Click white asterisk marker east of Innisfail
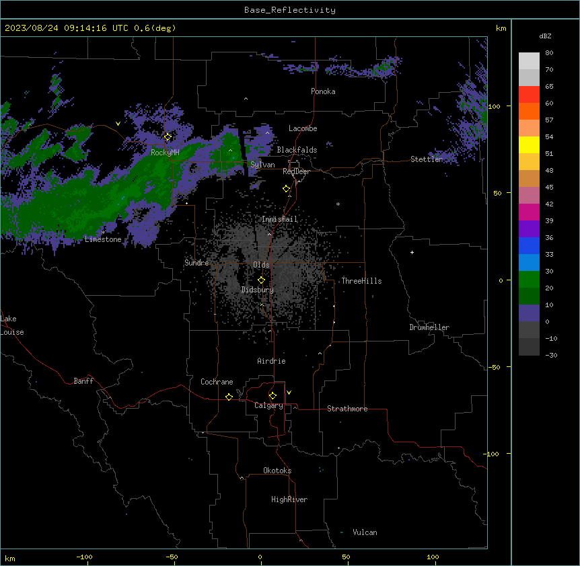 pos(338,204)
